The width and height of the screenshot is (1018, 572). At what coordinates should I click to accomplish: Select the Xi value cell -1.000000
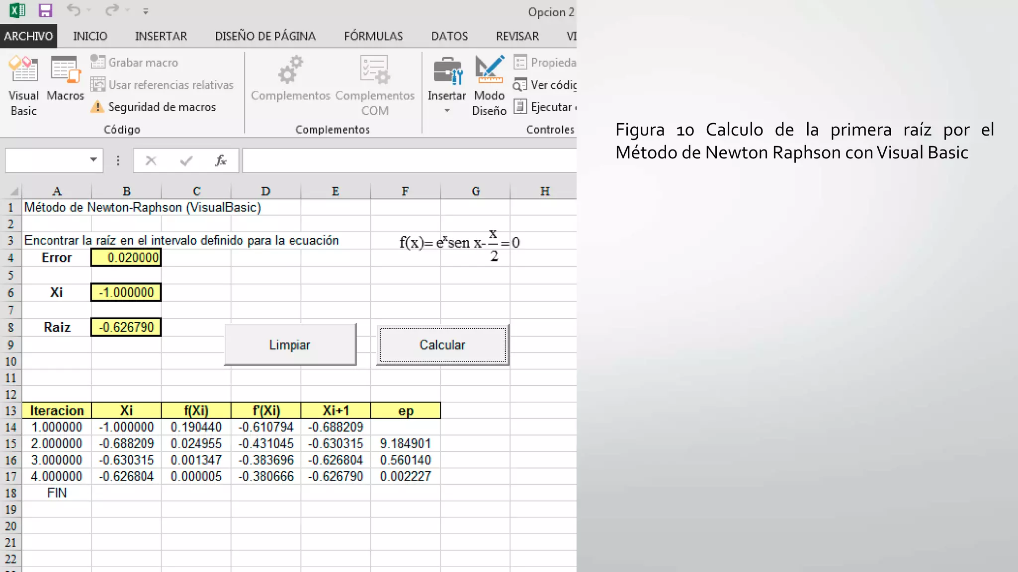pos(126,292)
